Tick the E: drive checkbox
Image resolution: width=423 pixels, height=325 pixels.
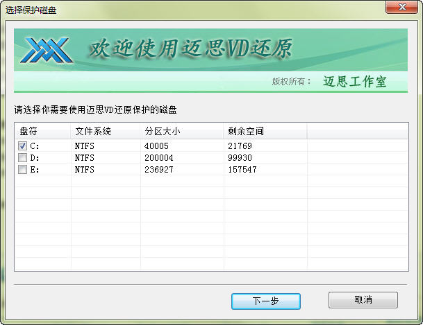tap(23, 170)
